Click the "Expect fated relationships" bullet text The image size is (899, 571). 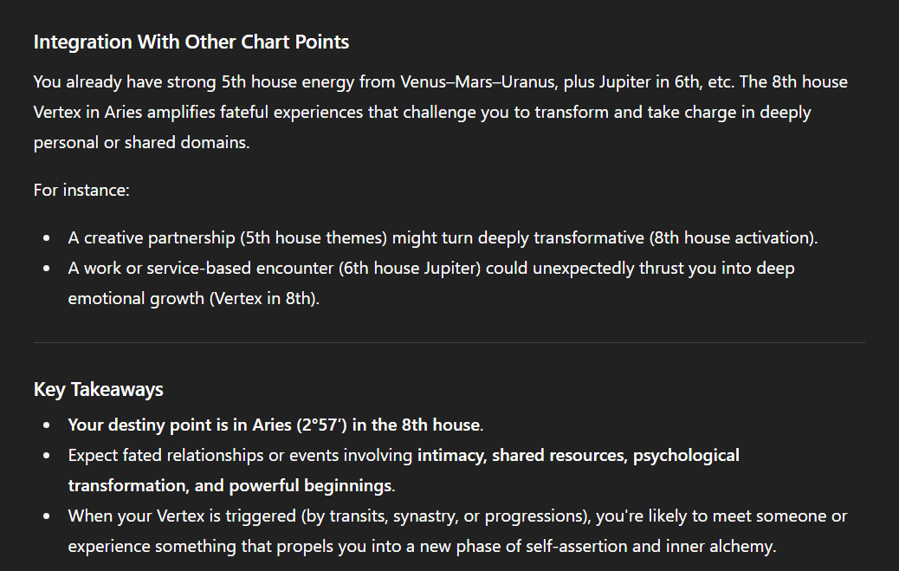(160, 455)
